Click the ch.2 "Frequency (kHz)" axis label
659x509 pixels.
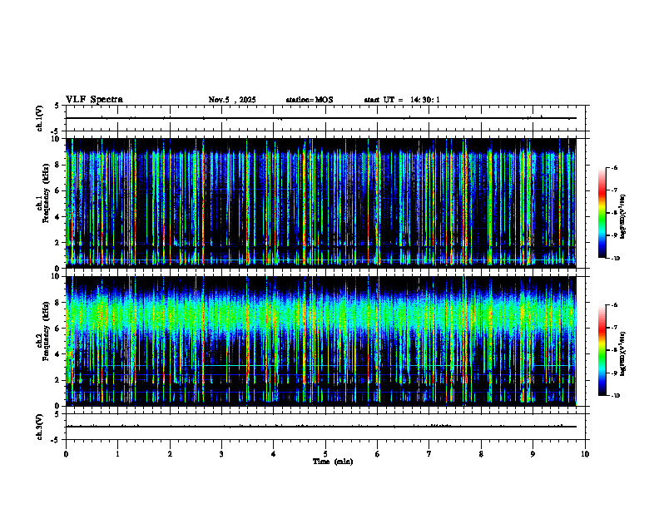pyautogui.click(x=45, y=331)
